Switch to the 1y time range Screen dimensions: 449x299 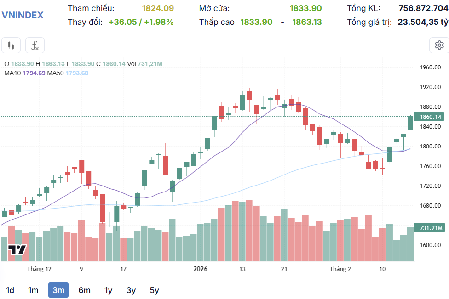tap(108, 290)
